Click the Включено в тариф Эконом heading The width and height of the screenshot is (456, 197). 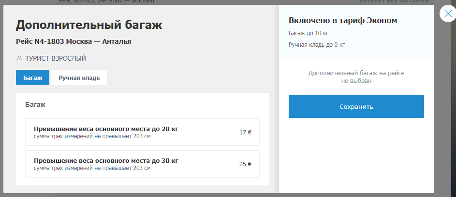(x=342, y=20)
